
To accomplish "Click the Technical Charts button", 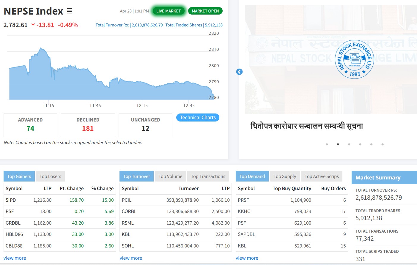I will pos(198,118).
